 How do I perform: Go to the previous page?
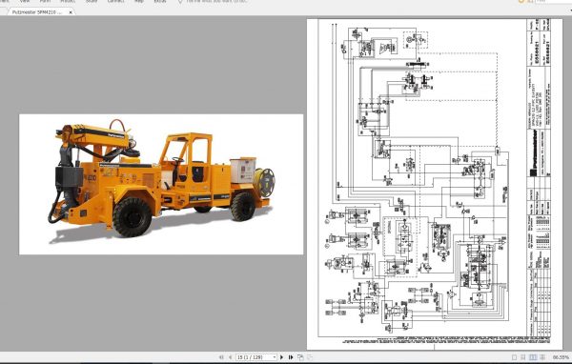pyautogui.click(x=230, y=357)
